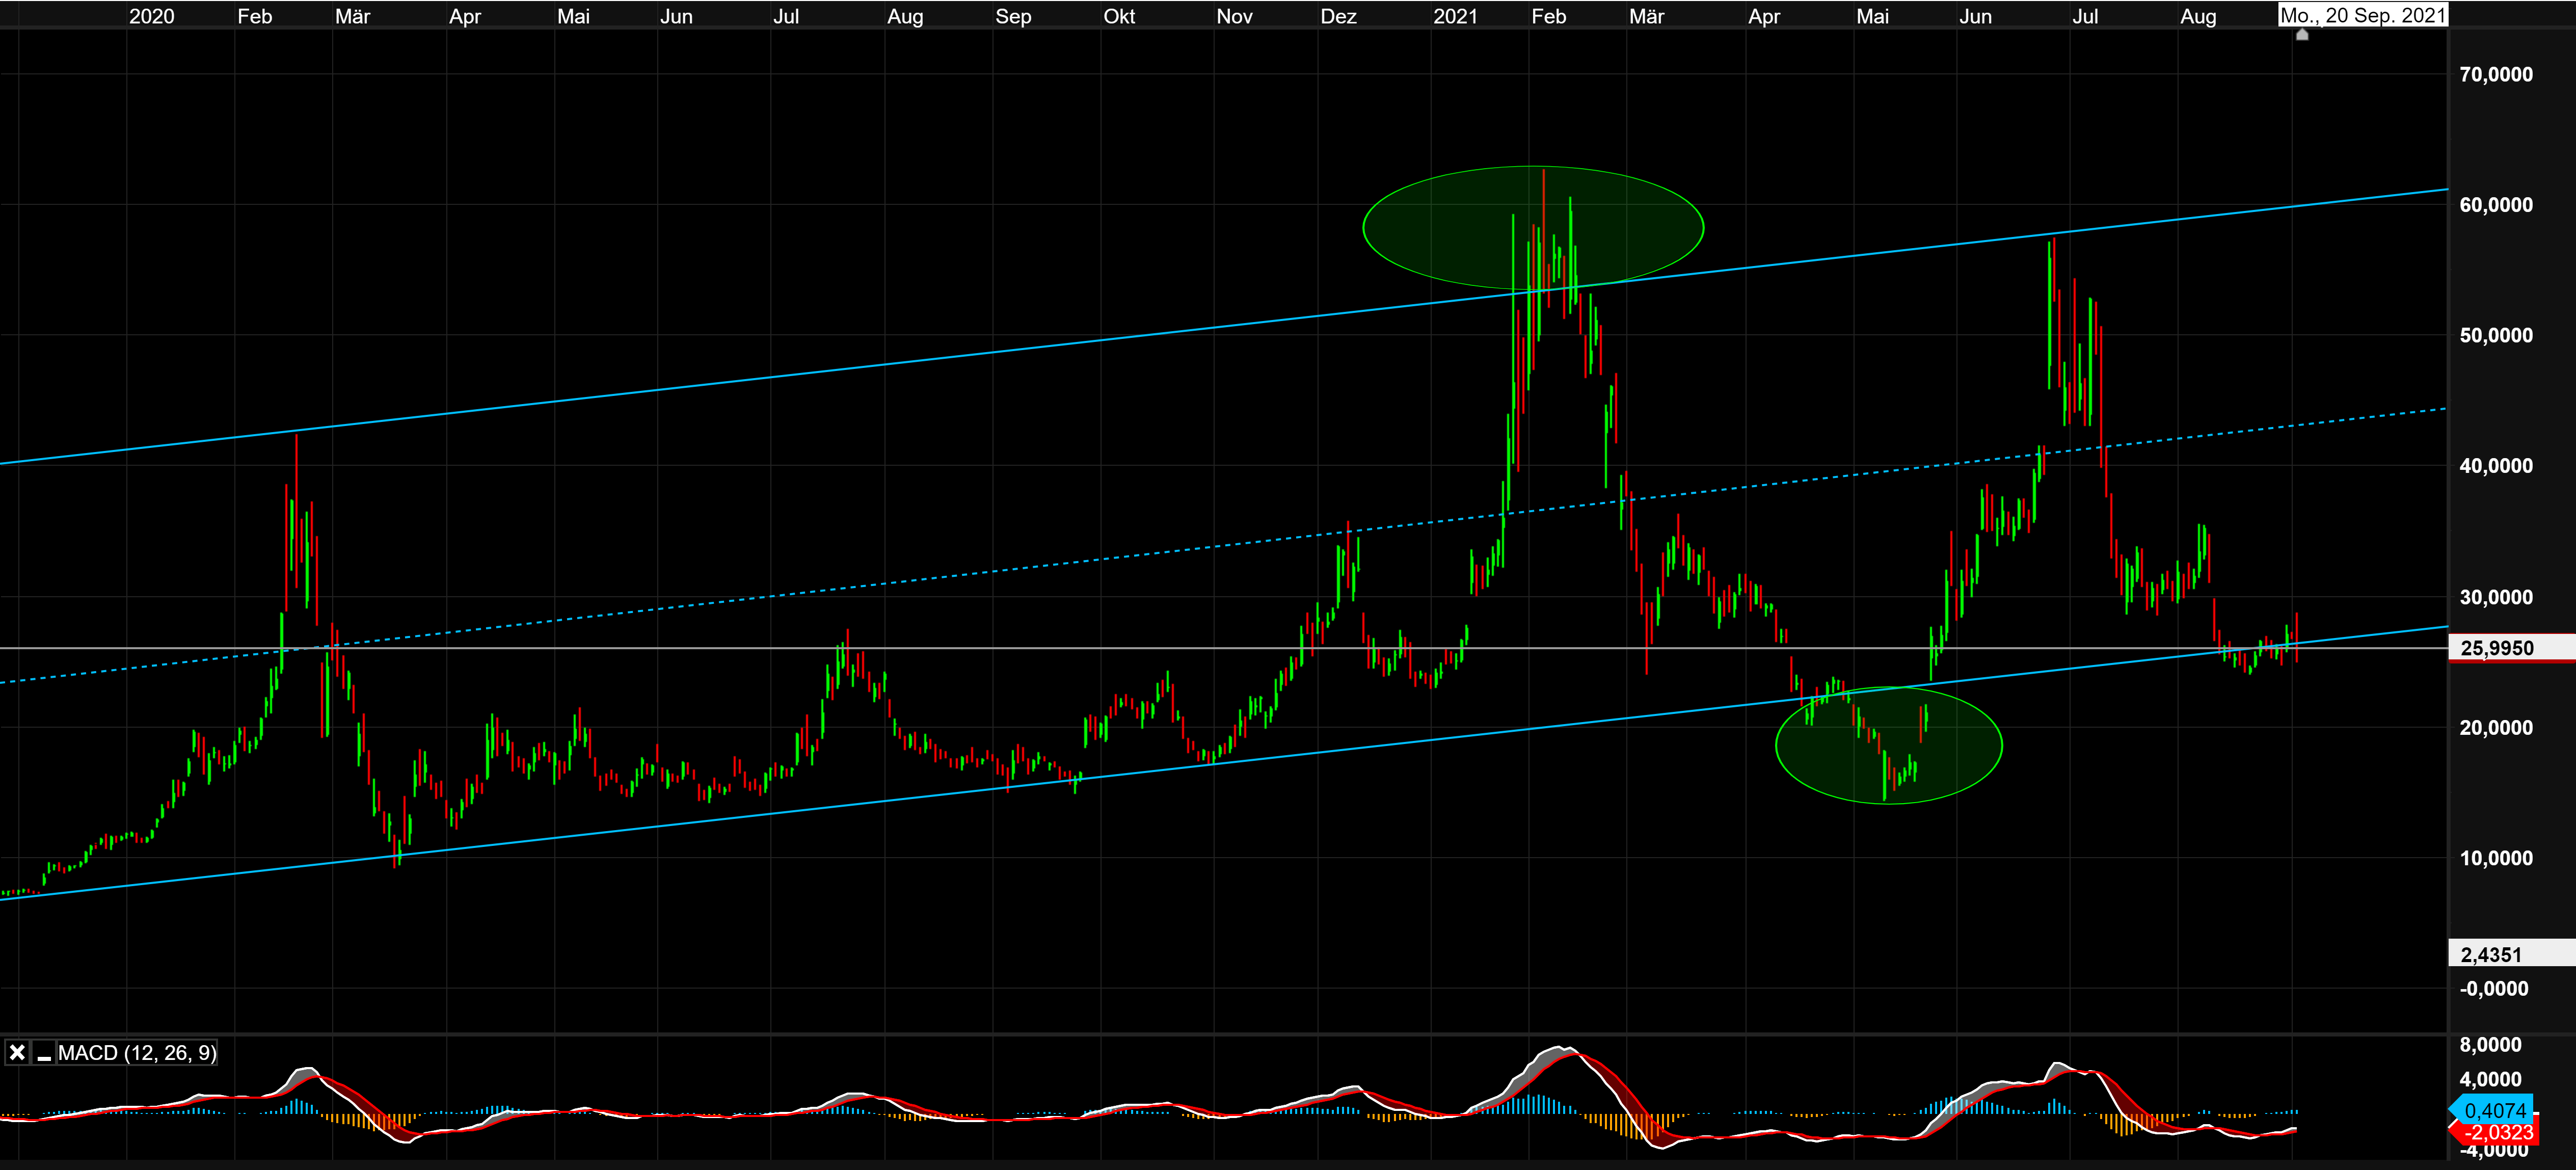Click the 2020 year label on time axis

(151, 16)
